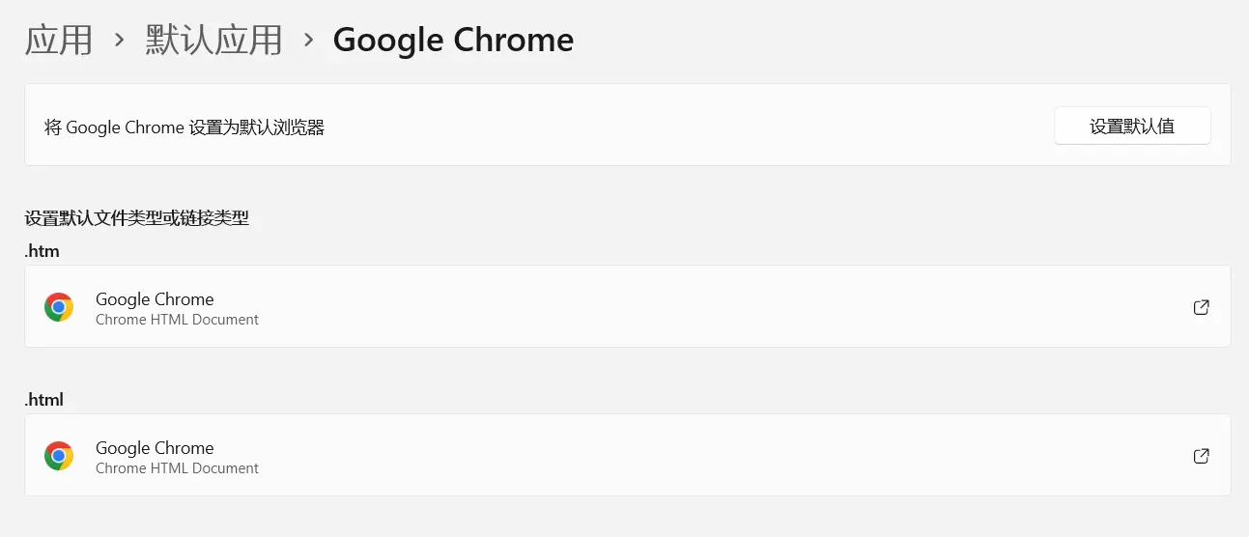Open the app chooser icon for .htm
Screen dimensions: 1249x537
pos(1201,307)
